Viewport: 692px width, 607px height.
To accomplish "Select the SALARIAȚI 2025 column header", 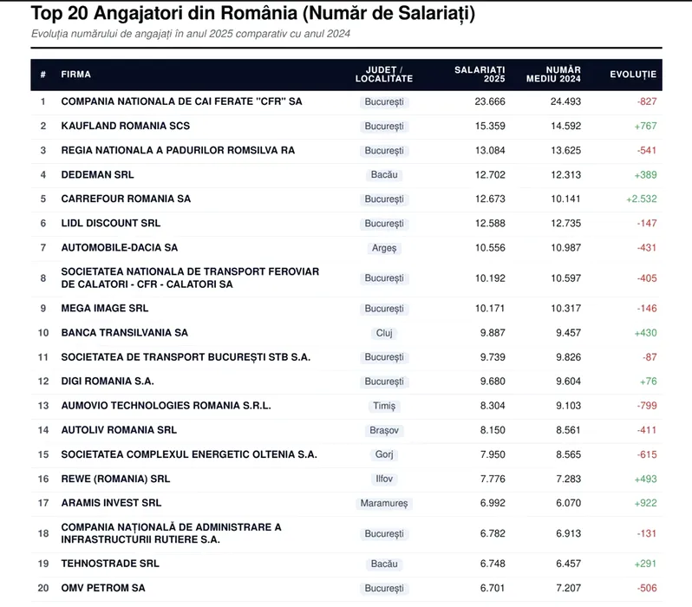I will (x=480, y=75).
